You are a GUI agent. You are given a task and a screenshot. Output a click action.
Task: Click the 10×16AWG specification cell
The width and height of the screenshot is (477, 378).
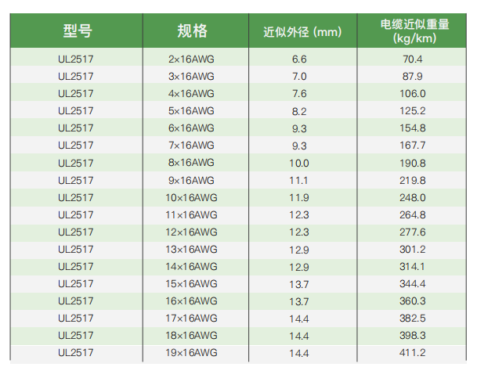(x=192, y=197)
